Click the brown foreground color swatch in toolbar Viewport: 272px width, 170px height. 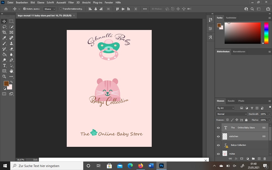pos(6,84)
